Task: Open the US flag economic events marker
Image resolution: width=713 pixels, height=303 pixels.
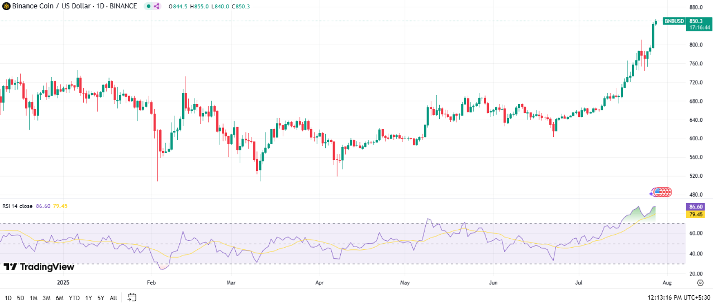Action: point(658,192)
